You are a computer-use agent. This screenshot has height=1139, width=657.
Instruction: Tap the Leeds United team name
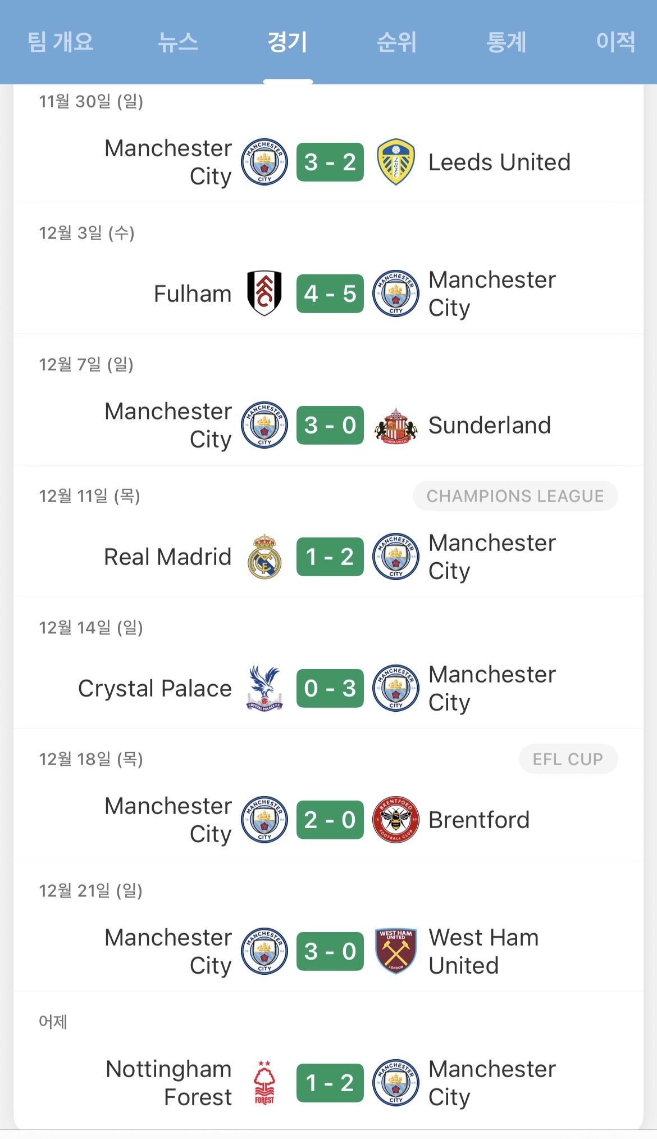[499, 162]
